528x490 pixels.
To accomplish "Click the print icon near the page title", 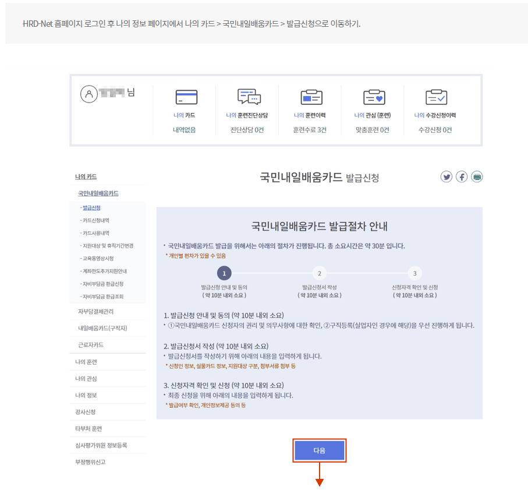I will pyautogui.click(x=476, y=177).
